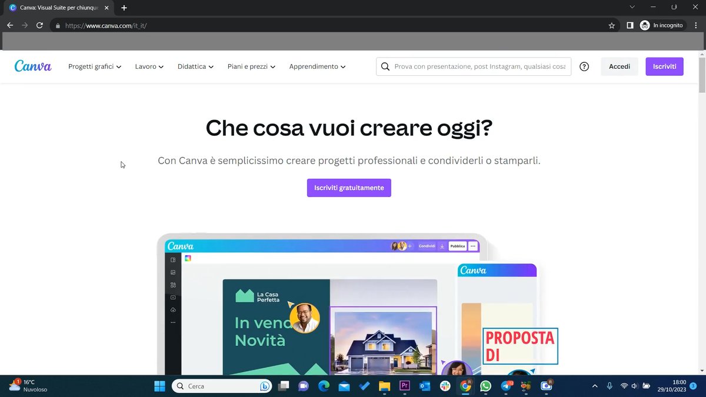This screenshot has width=706, height=397.
Task: Expand the Lavoro dropdown menu
Action: [149, 66]
